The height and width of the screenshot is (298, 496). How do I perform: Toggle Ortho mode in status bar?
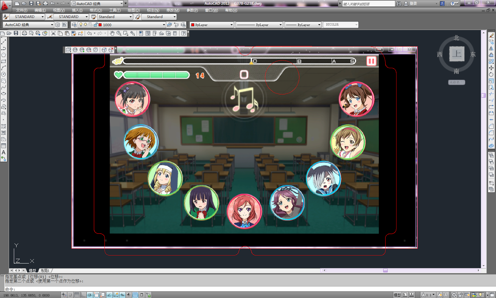(83, 295)
